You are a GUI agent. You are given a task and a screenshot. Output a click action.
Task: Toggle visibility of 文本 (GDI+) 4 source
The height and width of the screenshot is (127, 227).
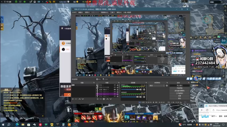[115, 96]
